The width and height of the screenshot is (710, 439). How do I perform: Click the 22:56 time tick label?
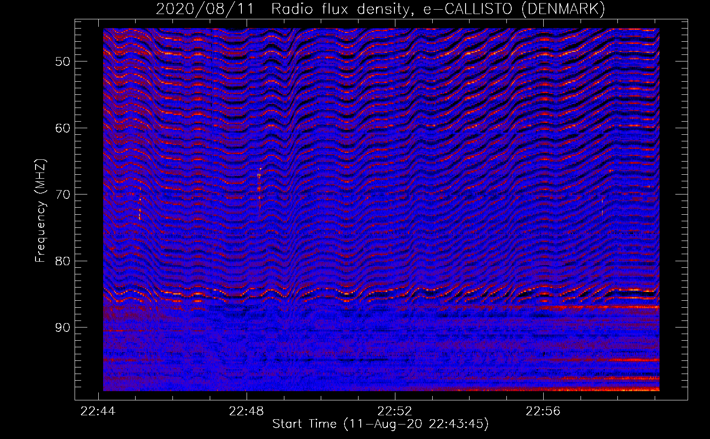point(543,411)
